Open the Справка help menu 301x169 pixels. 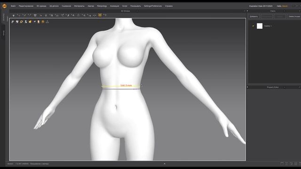tap(168, 6)
